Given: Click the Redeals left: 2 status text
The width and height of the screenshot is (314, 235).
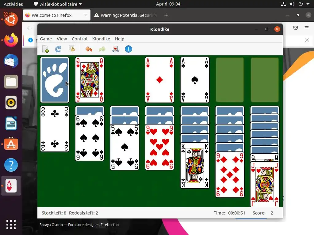Looking at the screenshot, I should coord(83,213).
